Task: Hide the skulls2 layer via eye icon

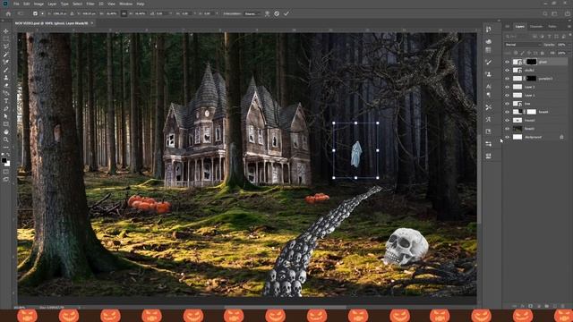Action: [x=508, y=70]
